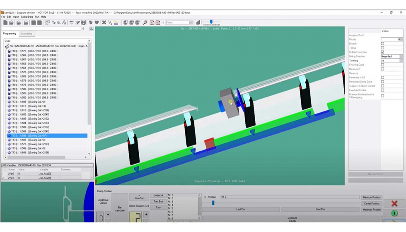Click the Doc icon in the toolbar
Viewport: 406px width, 232px height.
(x=116, y=23)
